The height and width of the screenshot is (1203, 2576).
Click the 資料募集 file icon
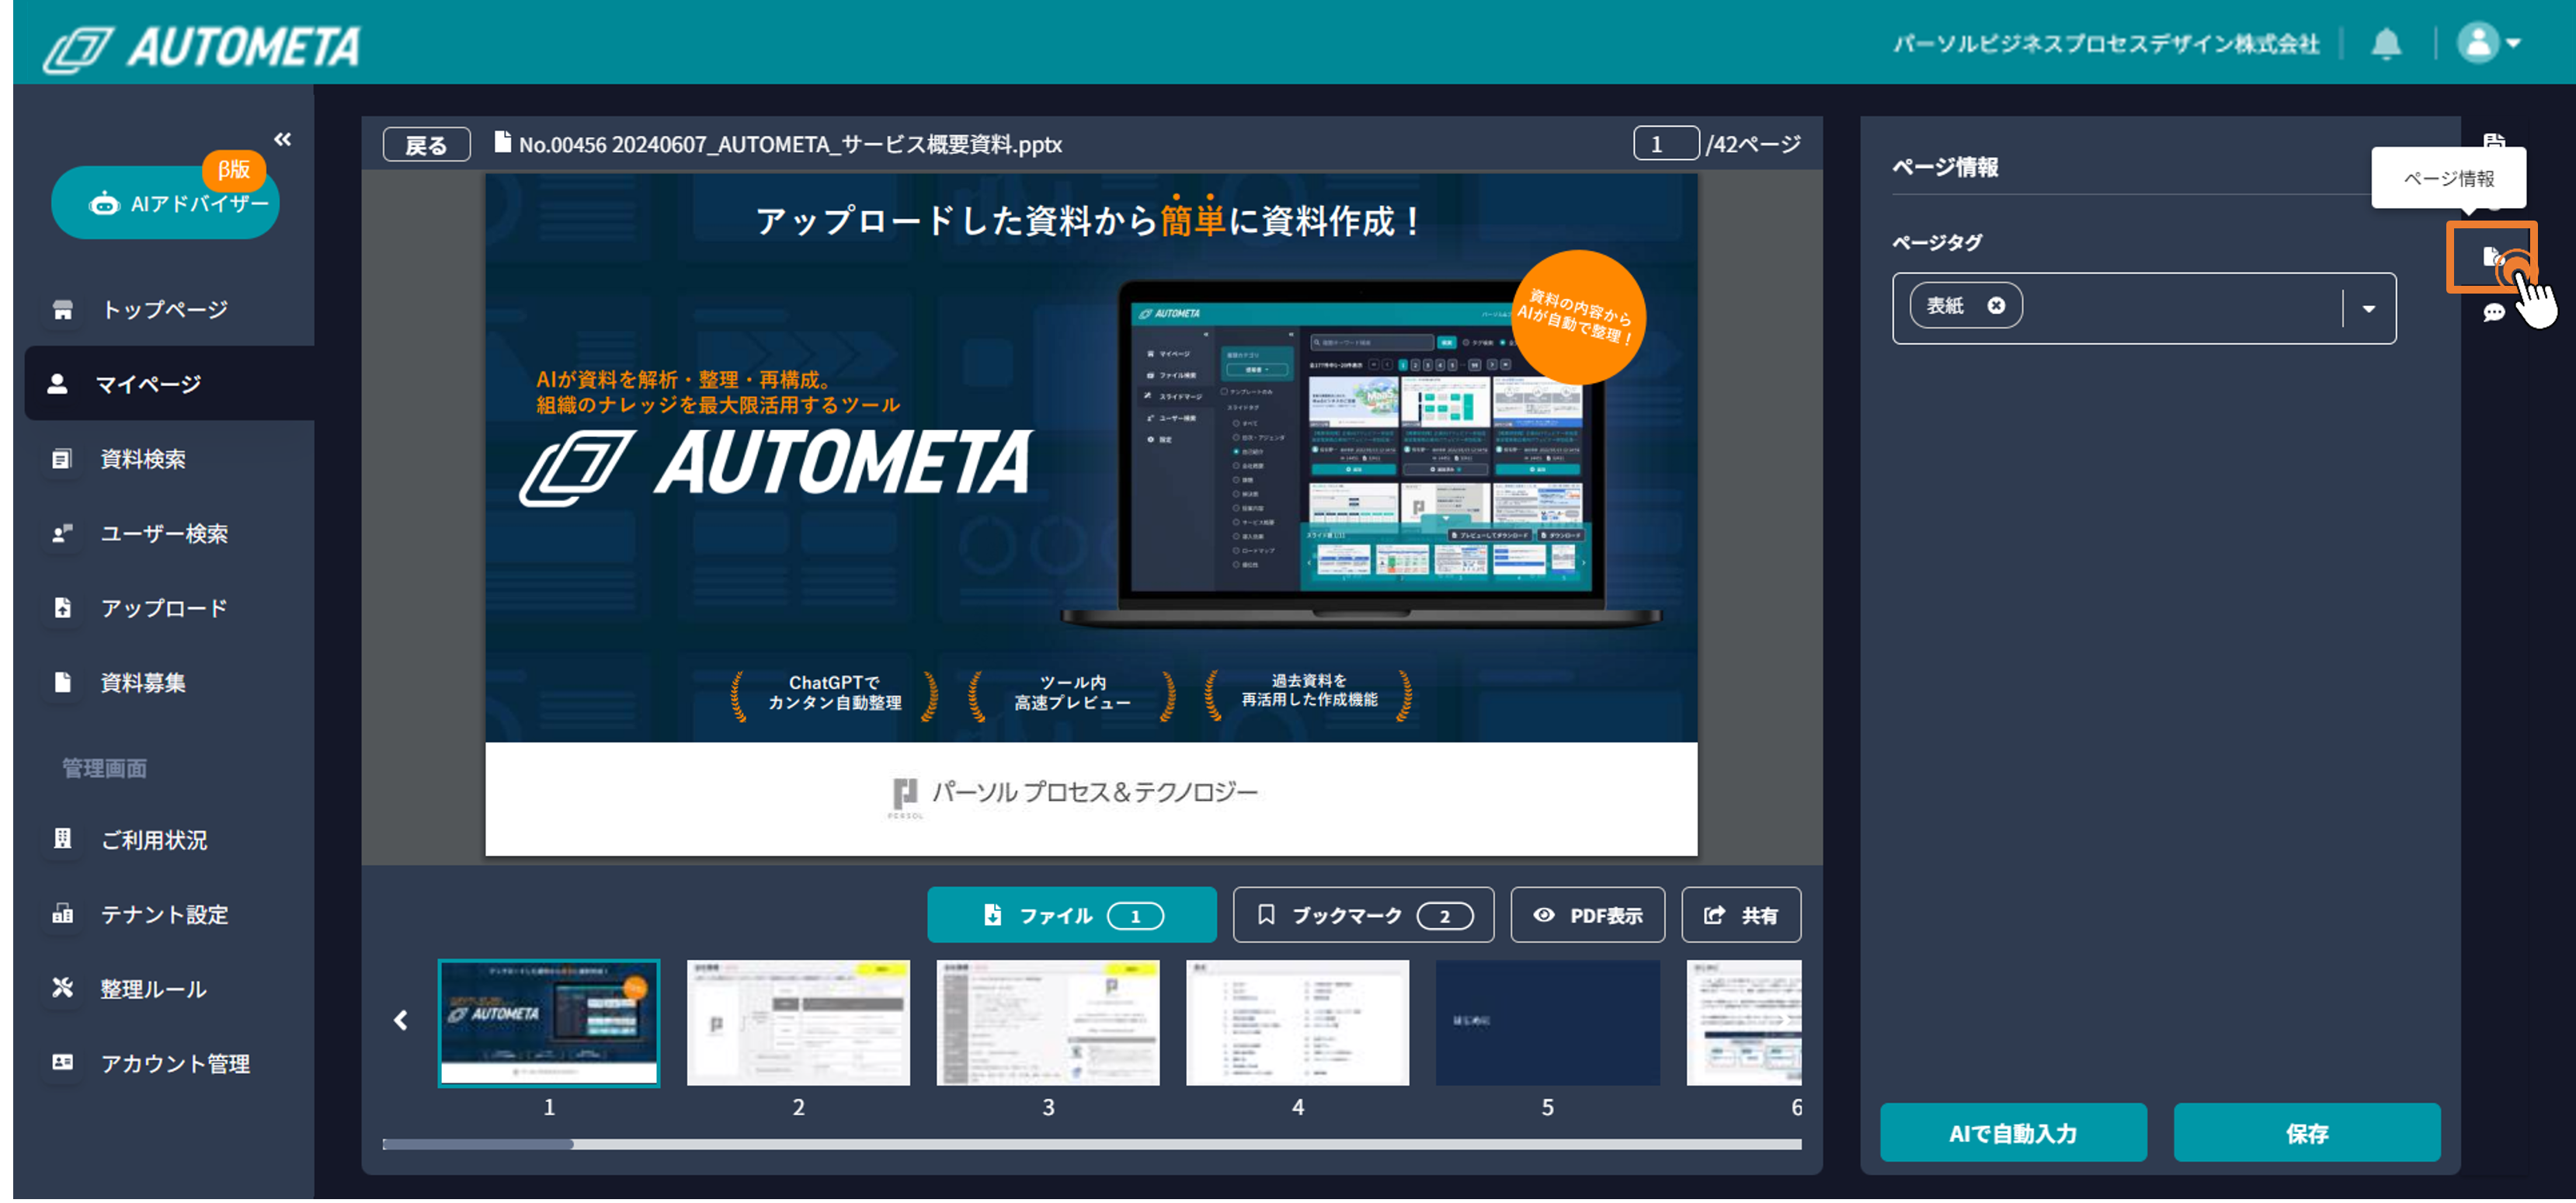click(x=62, y=683)
